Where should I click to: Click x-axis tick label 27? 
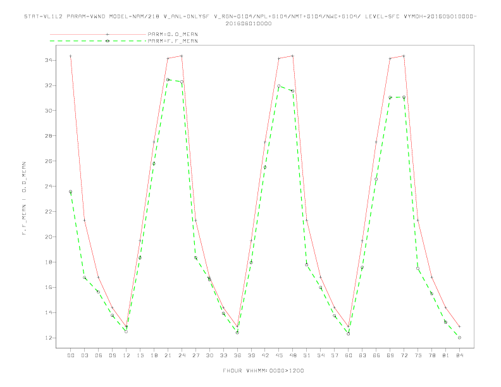(x=195, y=355)
